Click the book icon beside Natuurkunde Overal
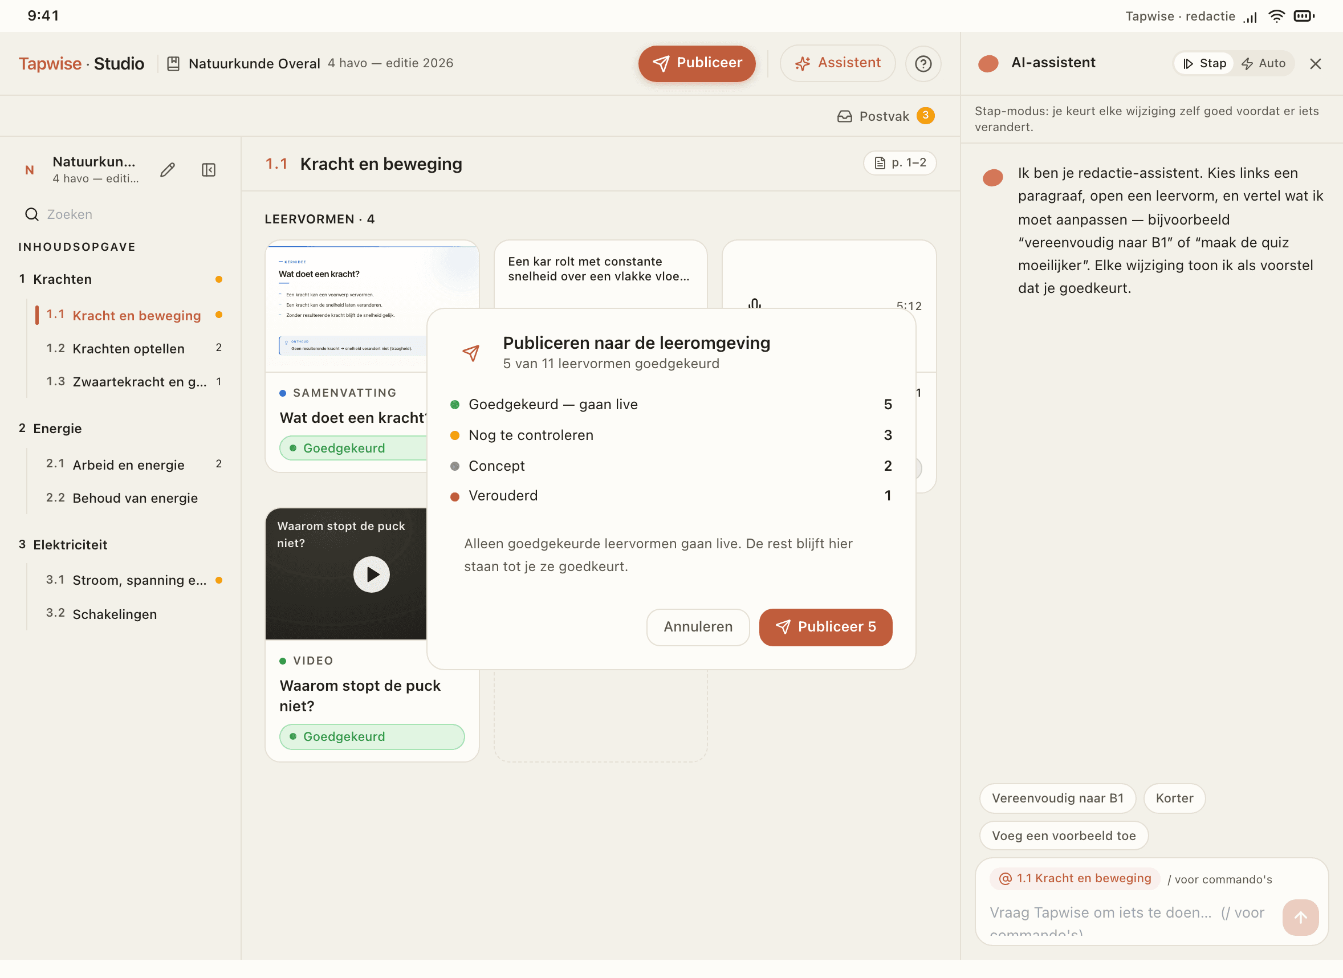Screen dimensions: 1343x978 click(x=173, y=63)
